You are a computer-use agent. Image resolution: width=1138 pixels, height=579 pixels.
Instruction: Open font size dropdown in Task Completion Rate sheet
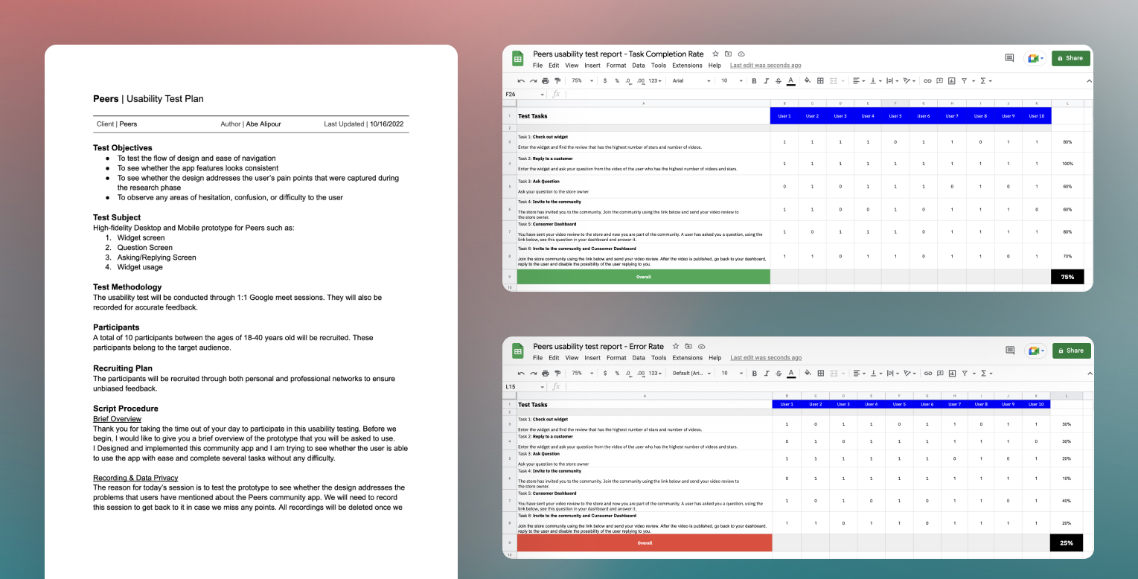tap(732, 80)
